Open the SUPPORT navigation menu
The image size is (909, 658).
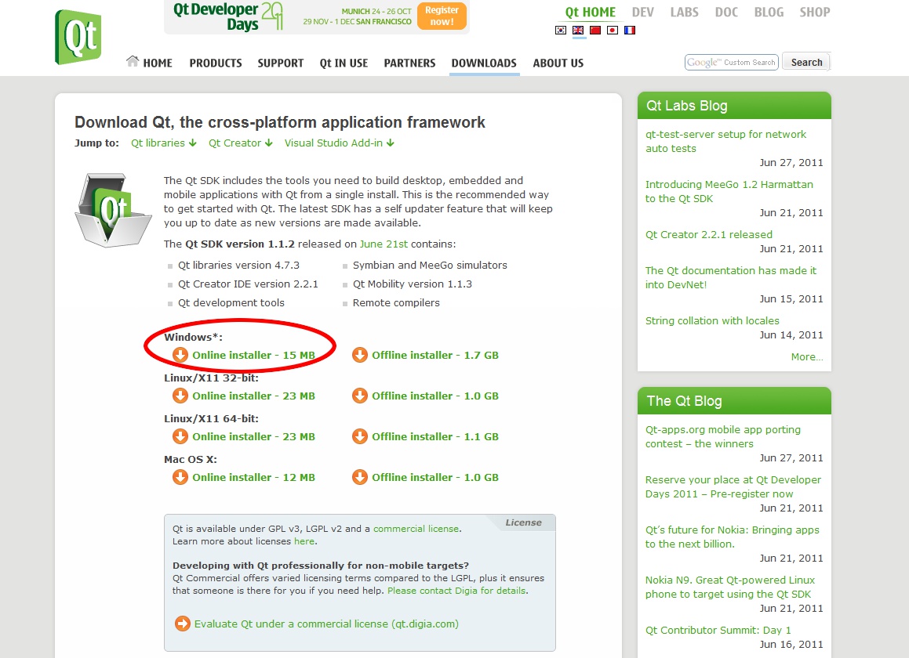(280, 63)
